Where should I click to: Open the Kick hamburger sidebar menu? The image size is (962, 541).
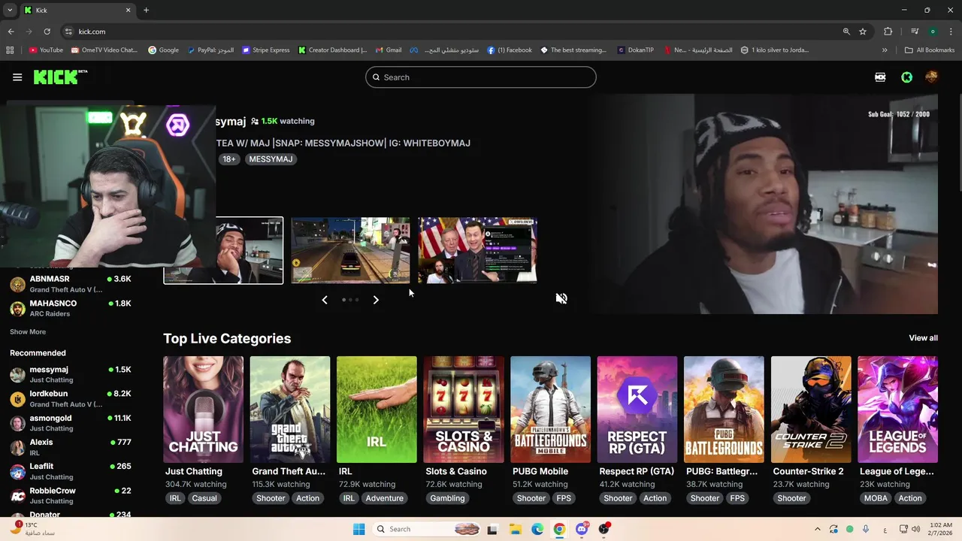[17, 77]
